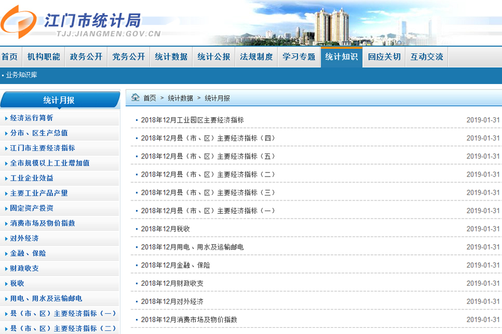Open the 党务公开 navigation tab
Viewport: 502px width, 334px height.
tap(129, 57)
